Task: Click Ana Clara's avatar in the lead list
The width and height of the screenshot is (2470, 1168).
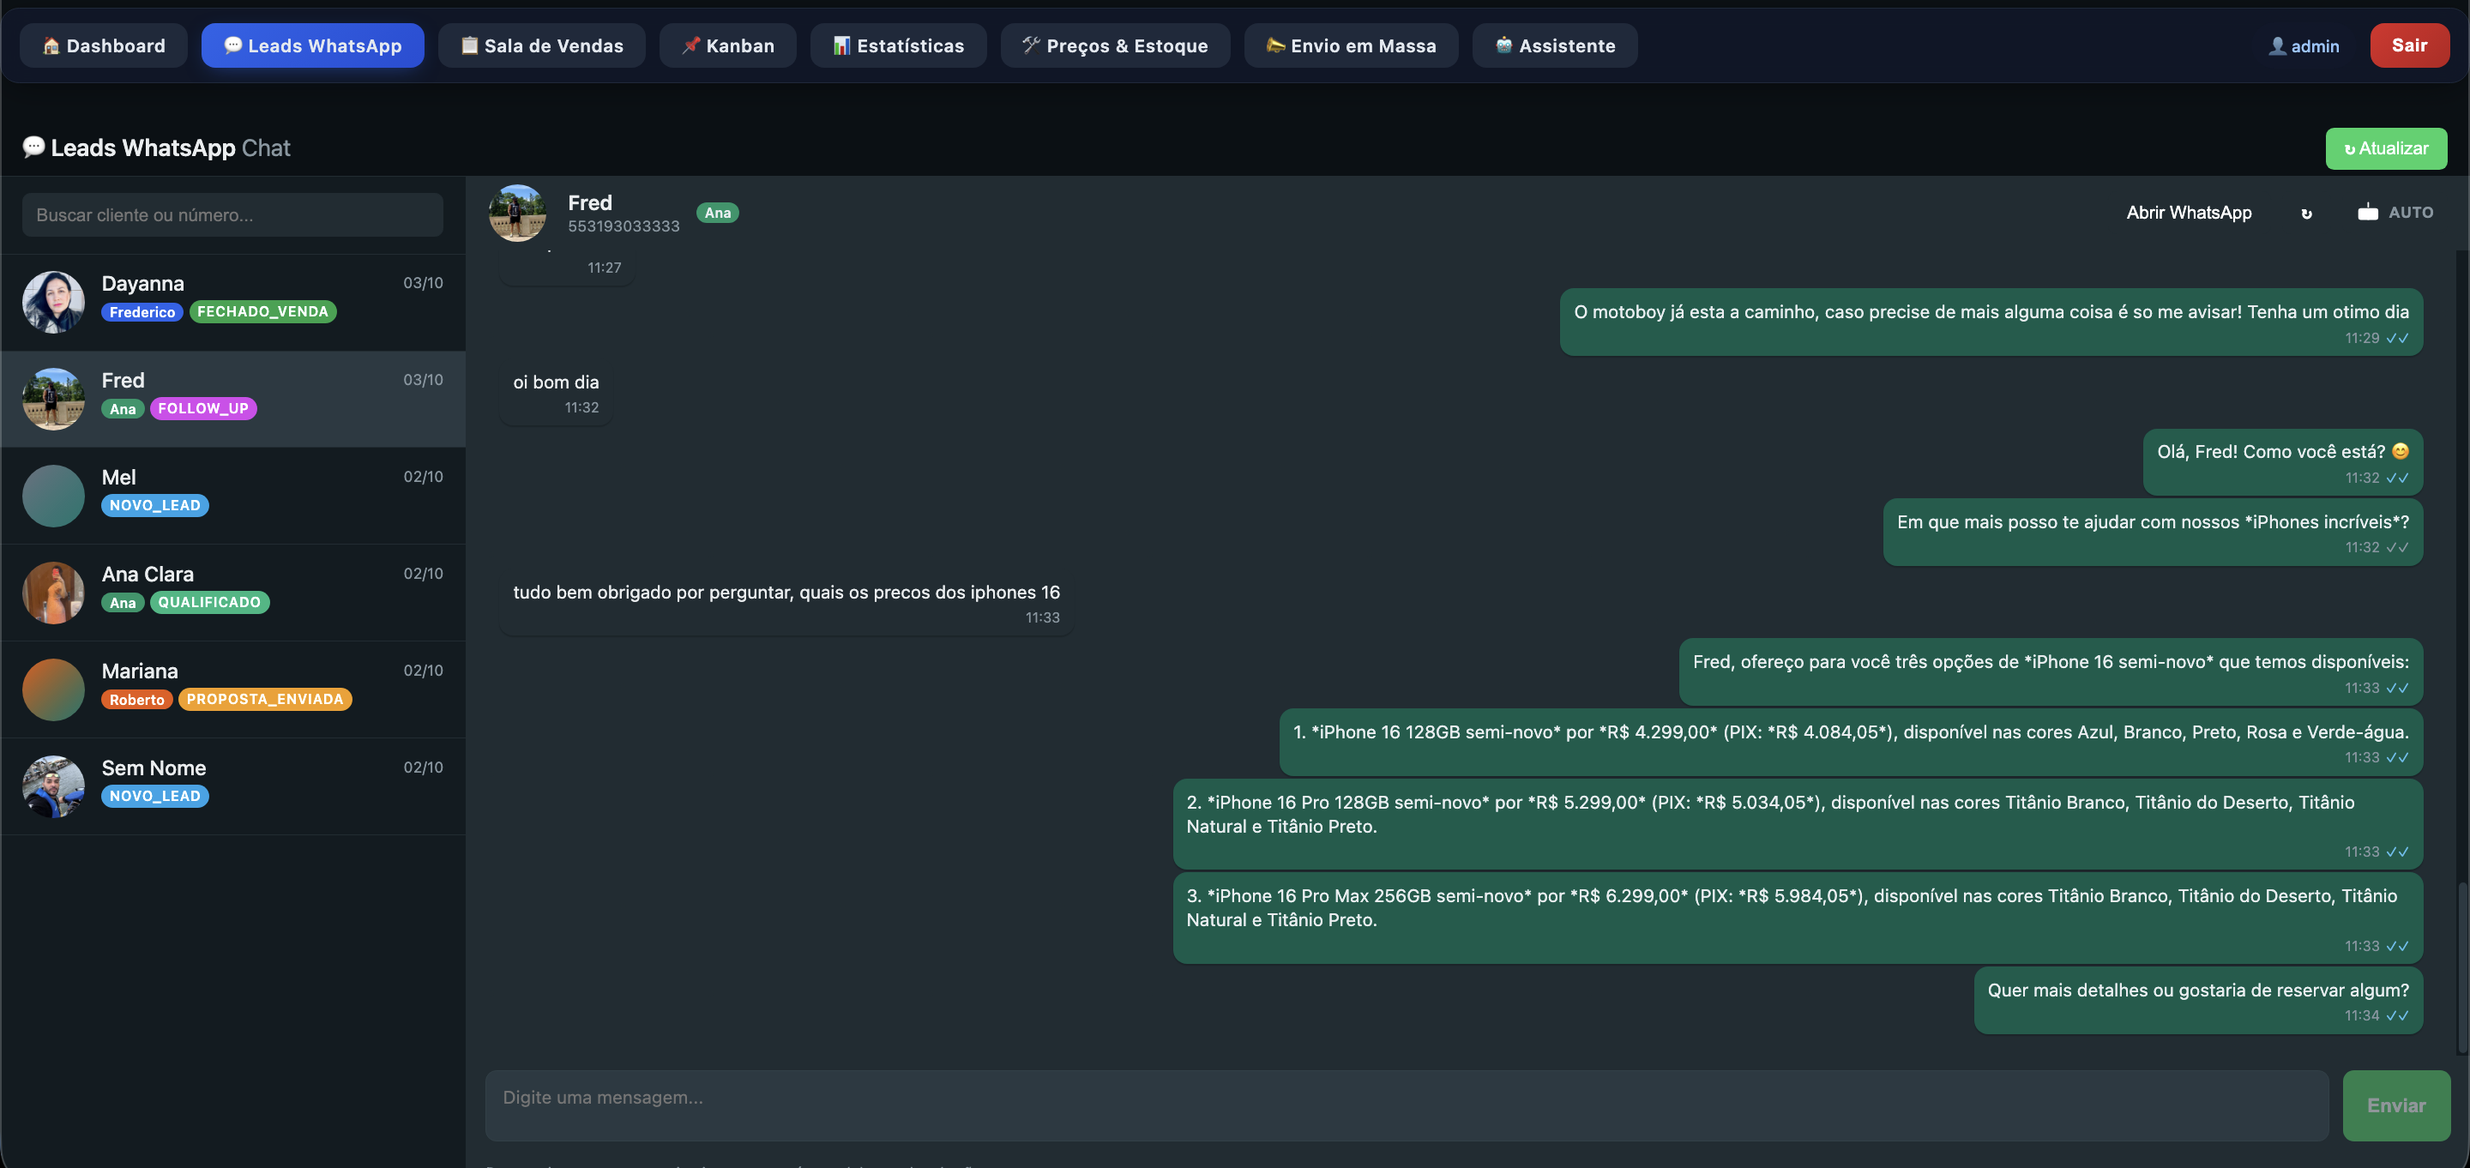Action: [54, 593]
